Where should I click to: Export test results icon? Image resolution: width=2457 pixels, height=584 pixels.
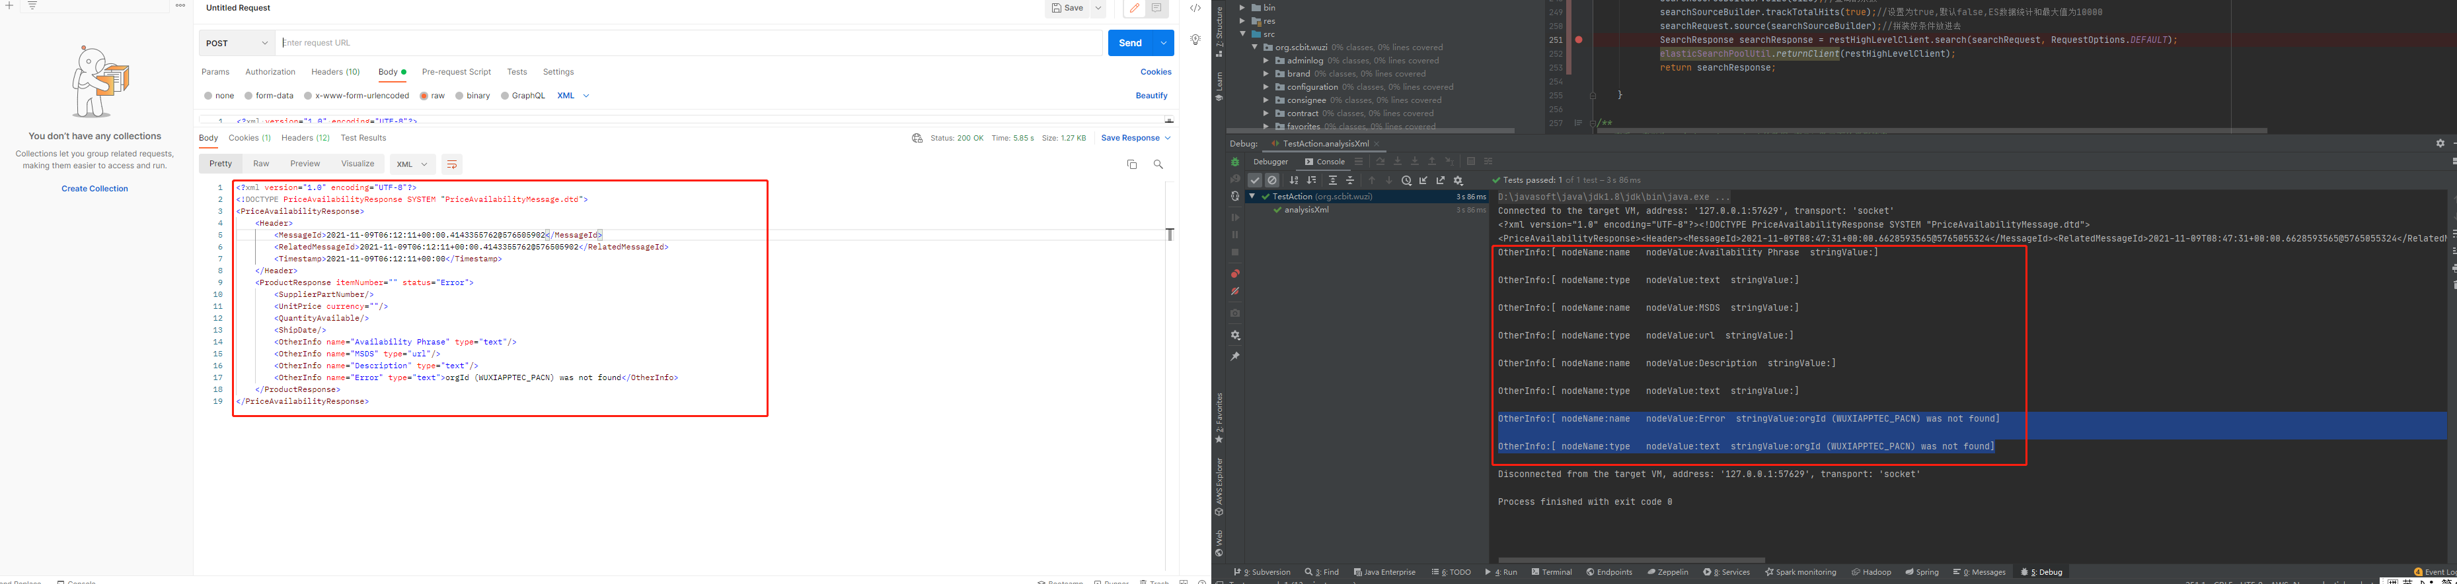(1441, 180)
